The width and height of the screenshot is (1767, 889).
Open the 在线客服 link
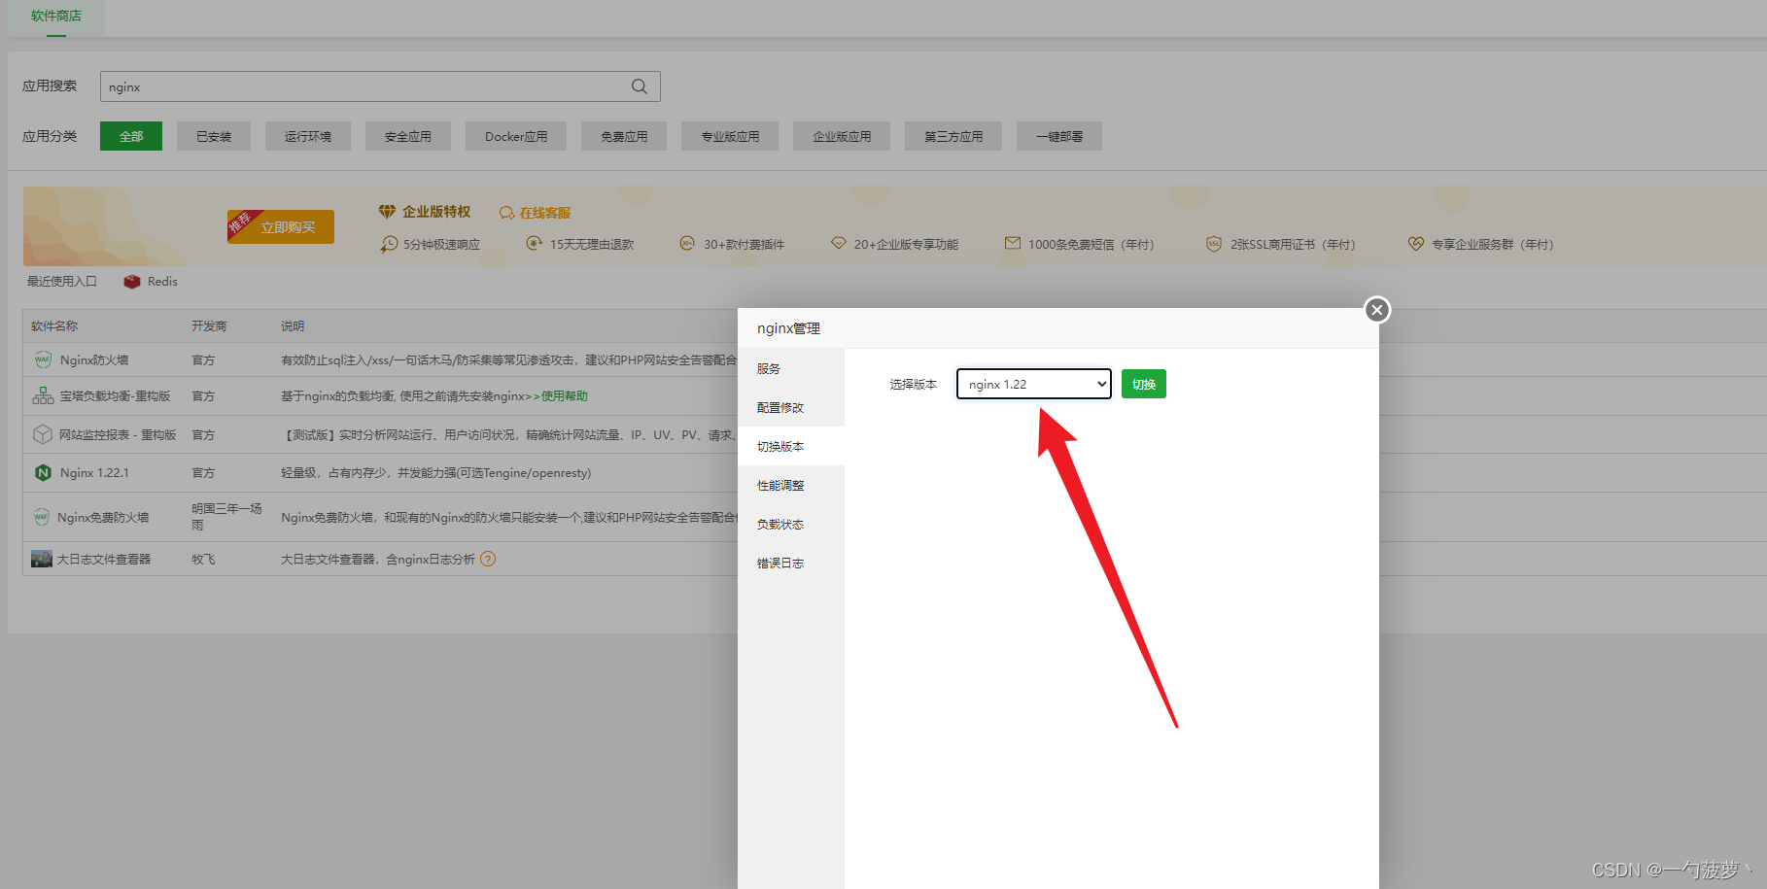click(x=545, y=213)
